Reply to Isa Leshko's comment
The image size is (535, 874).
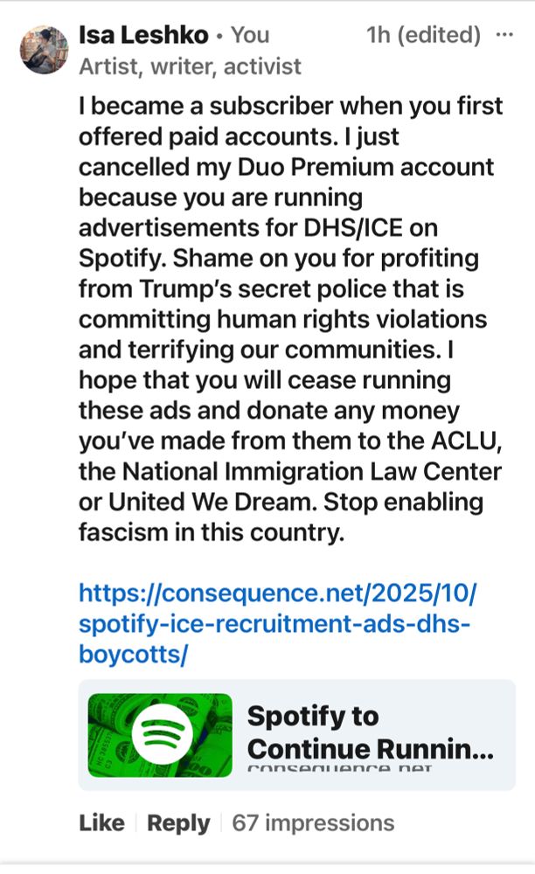click(x=179, y=822)
